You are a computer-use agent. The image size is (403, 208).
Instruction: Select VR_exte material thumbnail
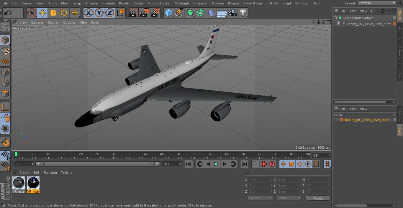(19, 183)
